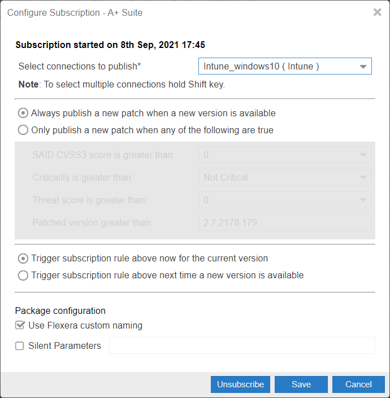Enable the Silent Parameters checkbox
The height and width of the screenshot is (398, 390).
point(20,345)
